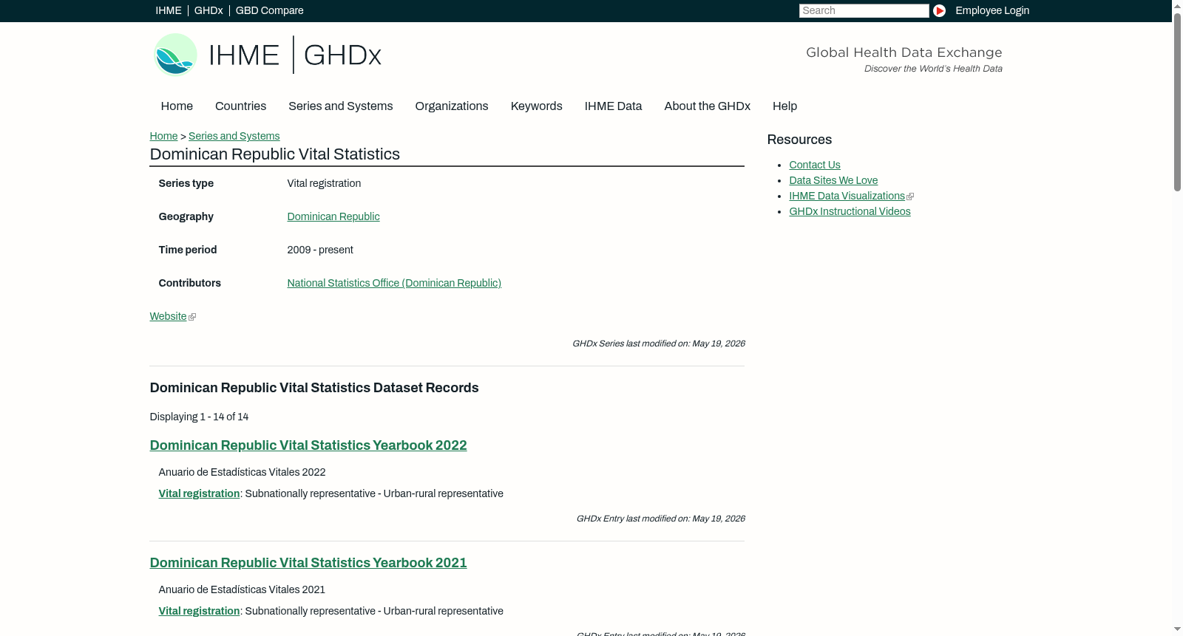Click the IHME GHDx logo
Screen dimensions: 1183x636
267,55
